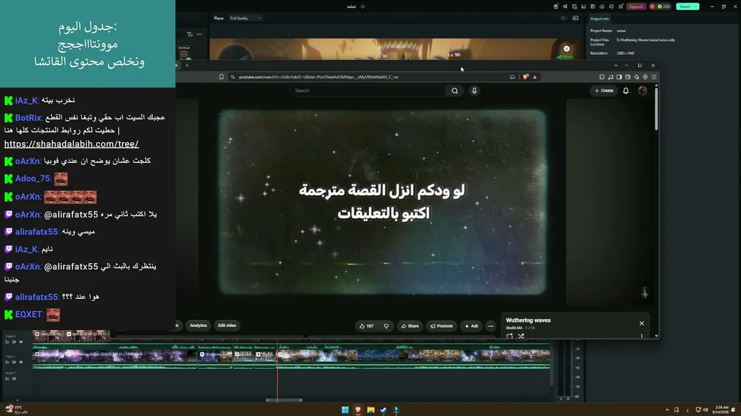Toggle visibility of the Video 1 track
Viewport: 741px width, 416px height.
21,362
